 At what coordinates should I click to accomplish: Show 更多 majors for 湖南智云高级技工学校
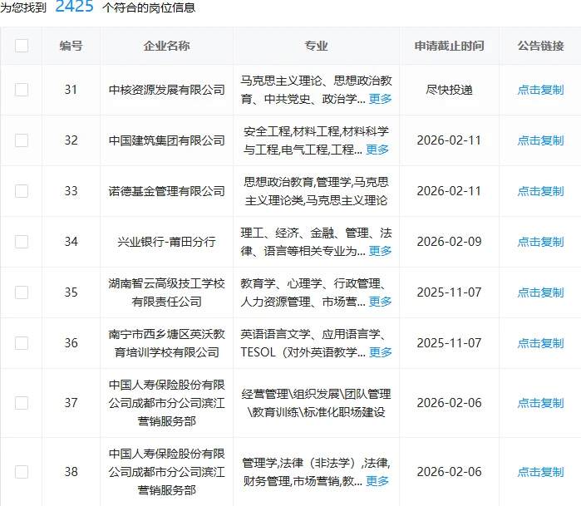click(380, 302)
